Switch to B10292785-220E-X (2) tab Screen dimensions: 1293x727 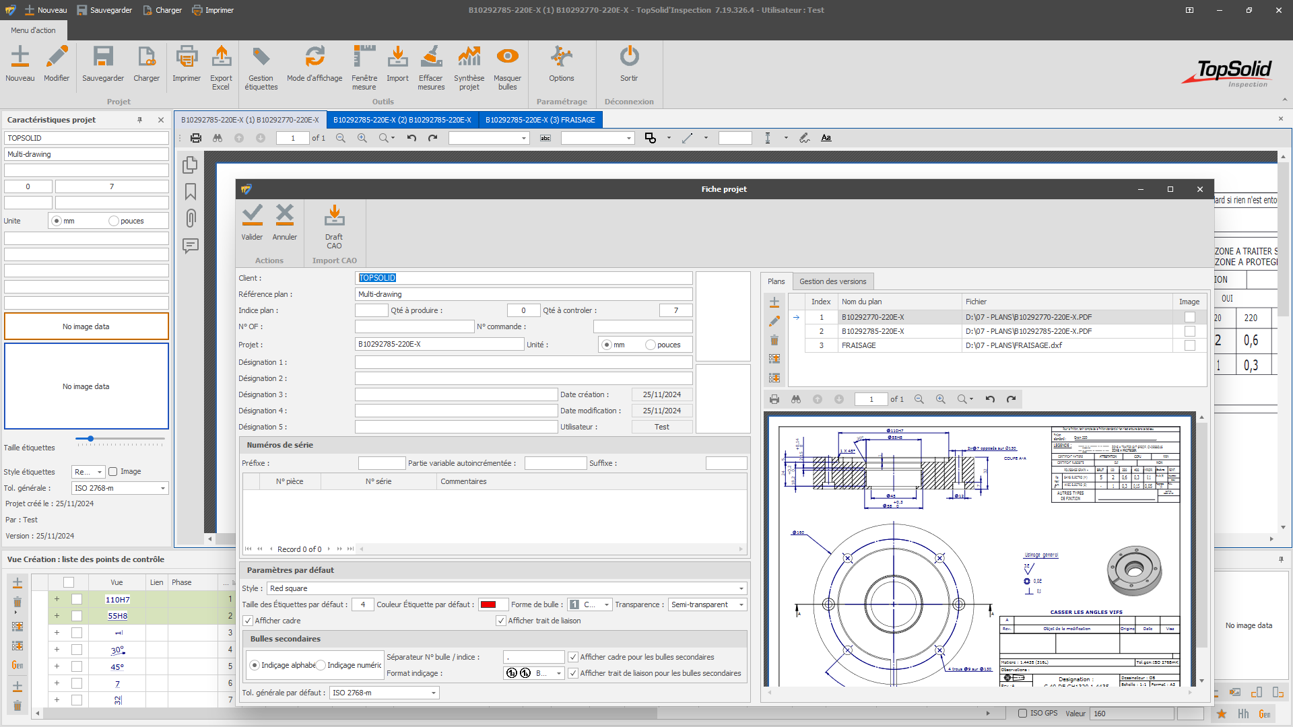point(402,120)
